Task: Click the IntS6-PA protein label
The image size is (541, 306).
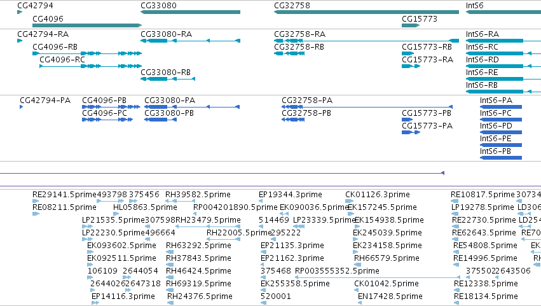Action: click(x=496, y=101)
